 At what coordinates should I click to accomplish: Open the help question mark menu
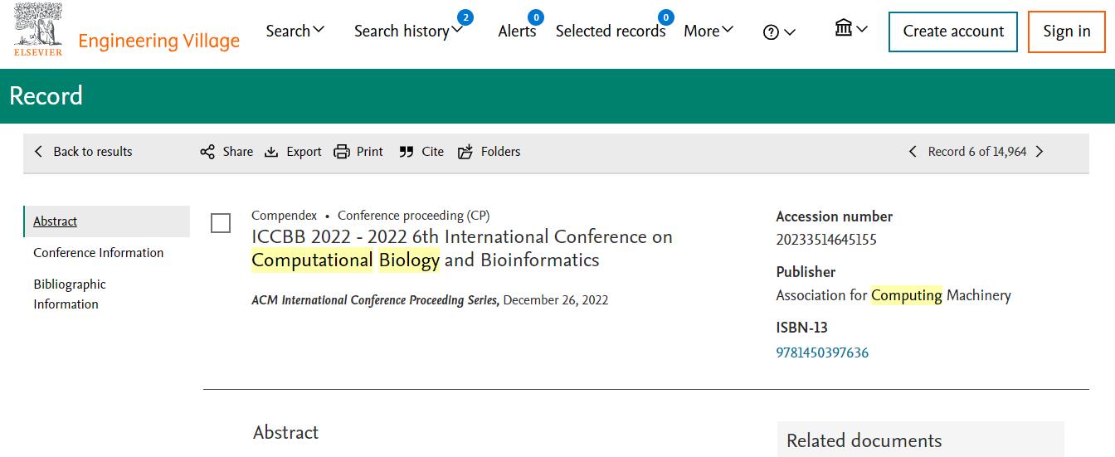coord(779,32)
